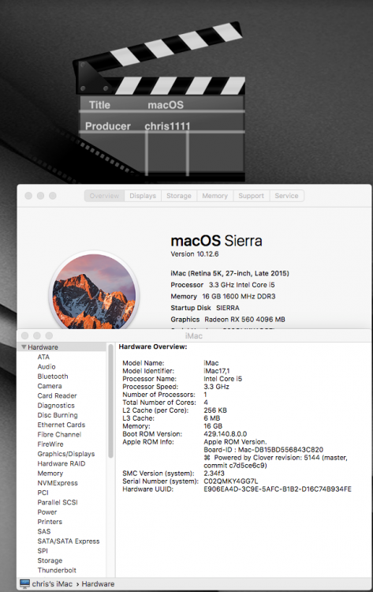The height and width of the screenshot is (592, 373).
Task: Click the Graphics Radeon RX 560 line
Action: [228, 320]
